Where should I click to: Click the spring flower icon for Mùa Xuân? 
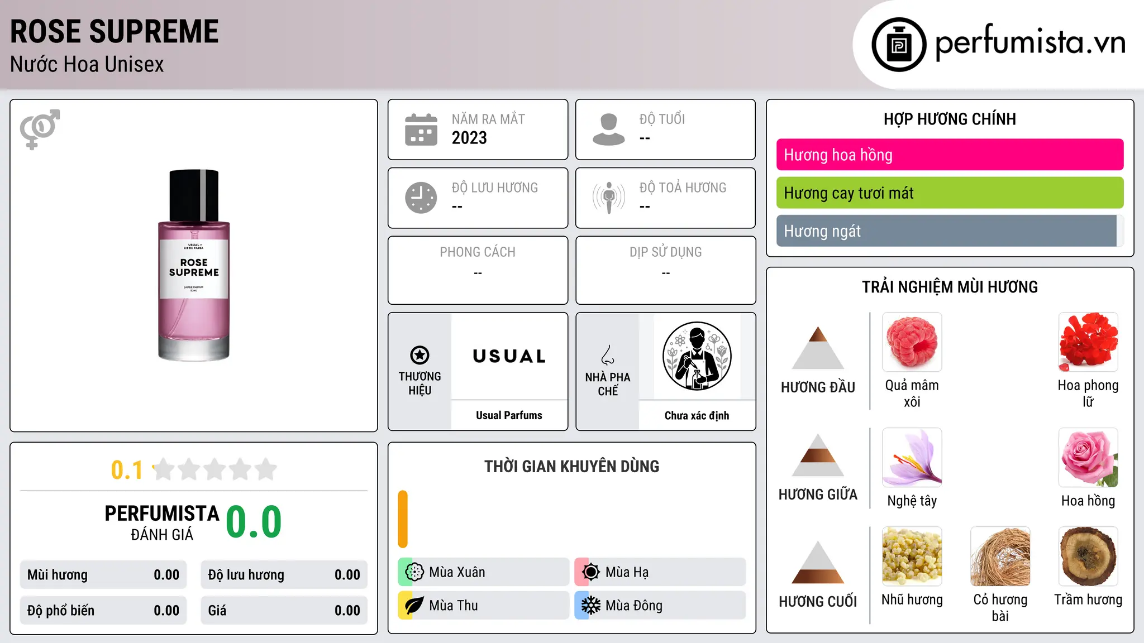[414, 572]
